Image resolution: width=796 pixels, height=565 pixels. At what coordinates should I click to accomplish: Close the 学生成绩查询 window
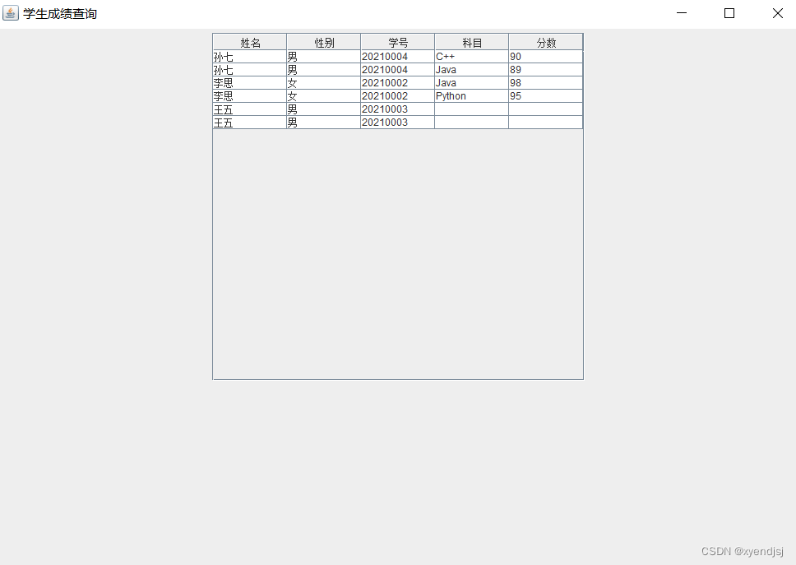(777, 13)
